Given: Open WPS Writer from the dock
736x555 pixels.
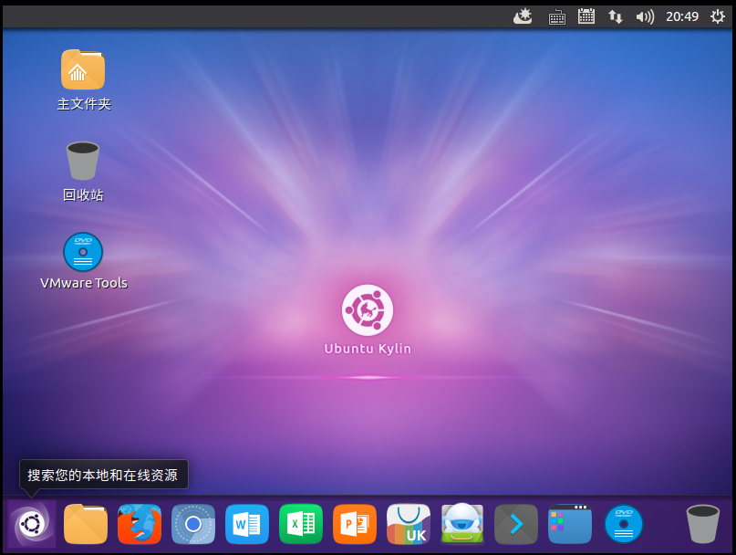Looking at the screenshot, I should point(247,524).
